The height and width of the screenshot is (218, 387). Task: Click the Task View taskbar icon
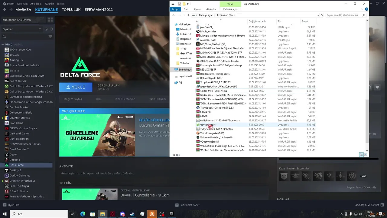[73, 214]
